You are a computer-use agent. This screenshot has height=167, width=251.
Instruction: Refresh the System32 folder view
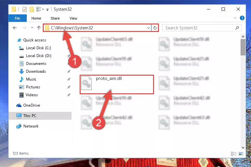(155, 28)
